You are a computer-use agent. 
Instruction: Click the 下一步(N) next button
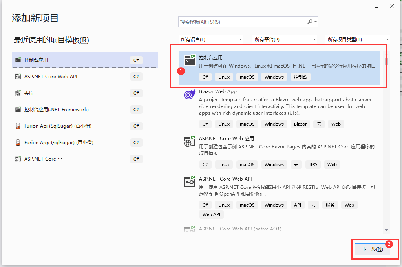pyautogui.click(x=372, y=249)
